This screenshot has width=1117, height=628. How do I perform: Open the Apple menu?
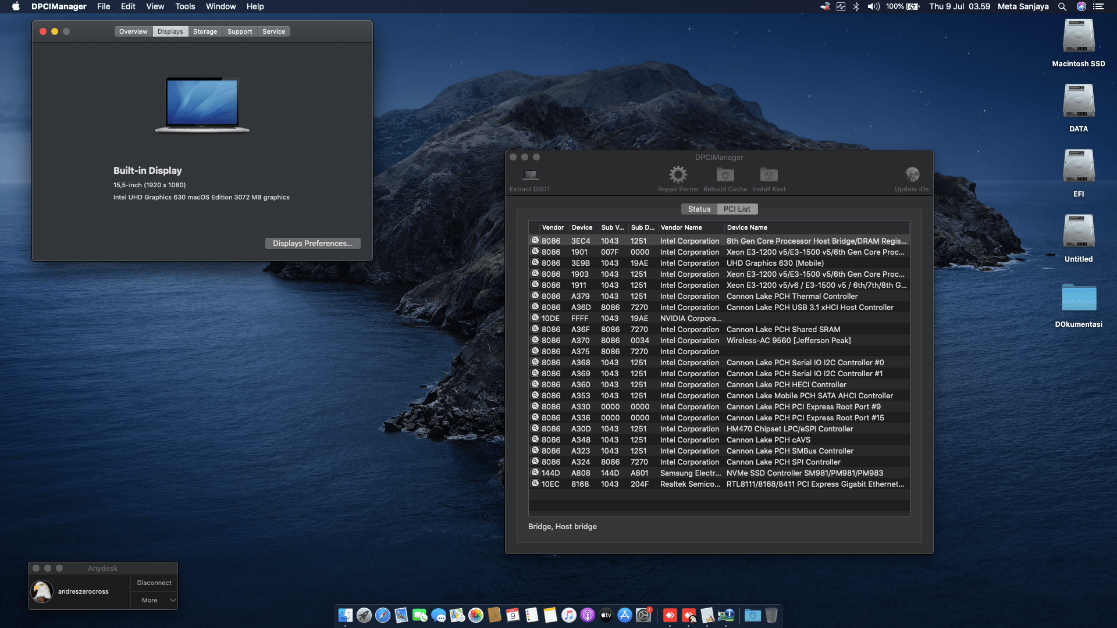(16, 6)
